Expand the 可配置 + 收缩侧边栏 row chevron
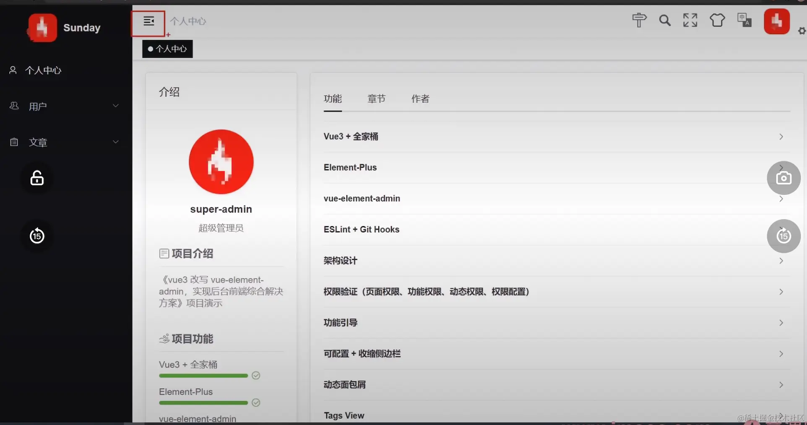Screen dimensions: 807x425 781,354
